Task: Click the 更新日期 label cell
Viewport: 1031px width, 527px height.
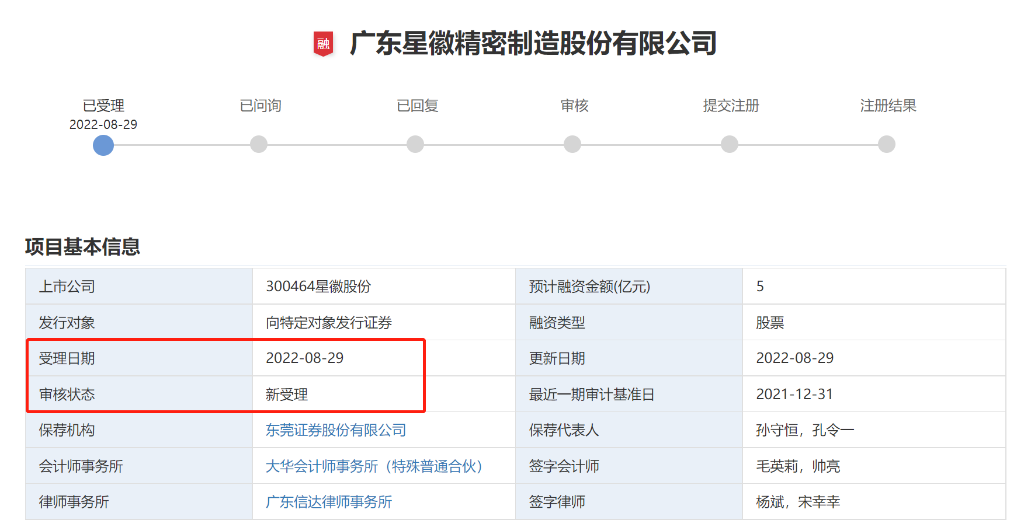Action: [629, 358]
